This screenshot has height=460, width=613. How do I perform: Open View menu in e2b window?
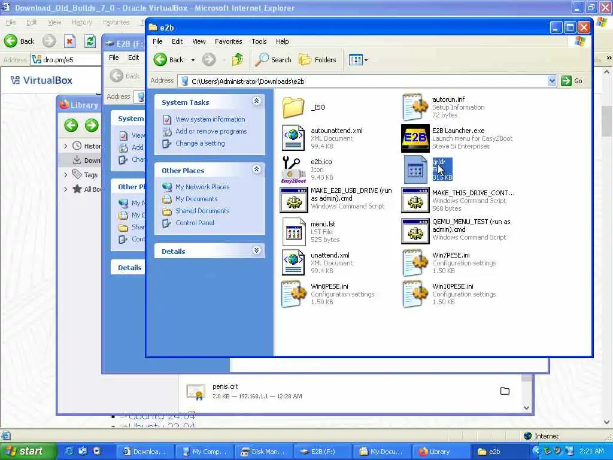tap(199, 41)
